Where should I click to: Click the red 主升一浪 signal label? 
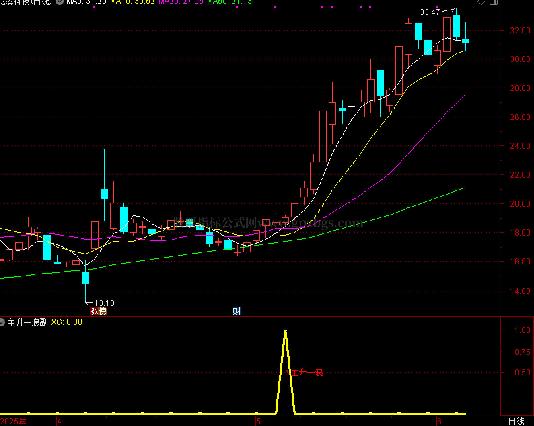tap(307, 372)
